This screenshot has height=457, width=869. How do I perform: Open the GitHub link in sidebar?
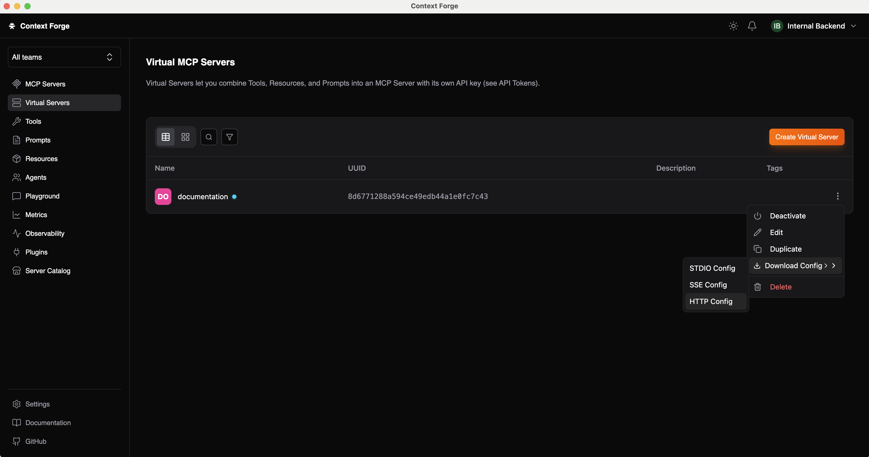pyautogui.click(x=36, y=441)
